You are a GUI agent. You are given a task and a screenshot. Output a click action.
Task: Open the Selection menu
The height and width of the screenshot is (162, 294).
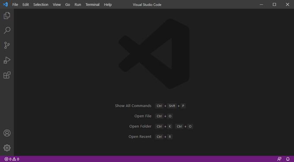coord(41,5)
